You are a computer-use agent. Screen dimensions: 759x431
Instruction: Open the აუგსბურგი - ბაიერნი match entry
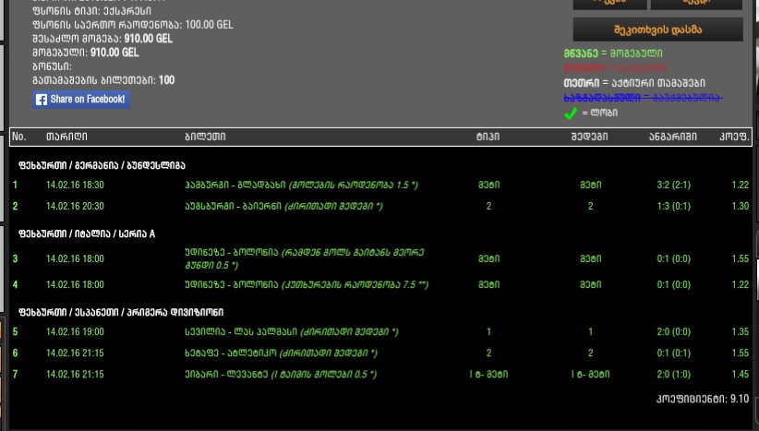pos(283,206)
